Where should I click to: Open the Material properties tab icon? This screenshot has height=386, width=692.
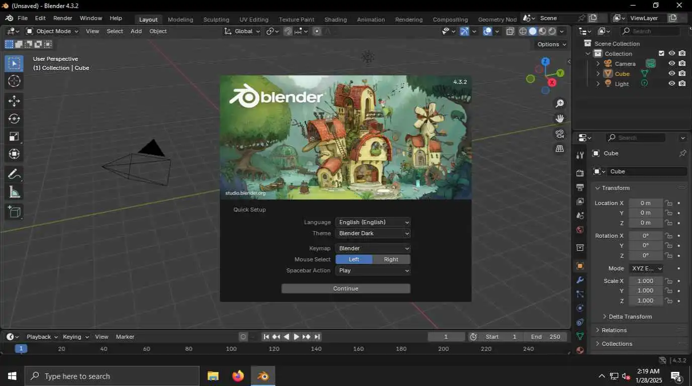coord(580,350)
